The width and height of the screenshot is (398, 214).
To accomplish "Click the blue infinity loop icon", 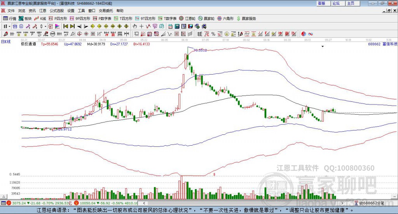I will tap(311, 34).
